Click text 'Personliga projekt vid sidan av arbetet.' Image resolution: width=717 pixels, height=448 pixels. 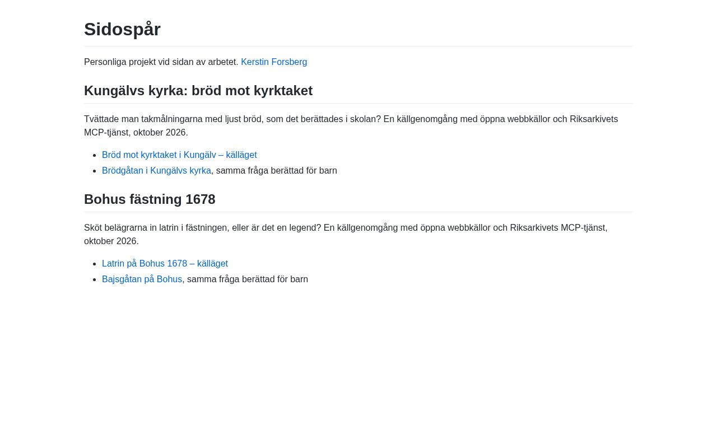pos(161,62)
